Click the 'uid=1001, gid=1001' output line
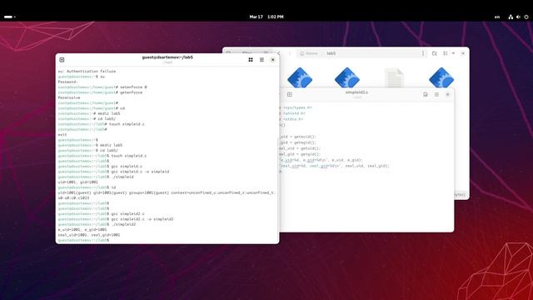Image resolution: width=533 pixels, height=300 pixels. [x=77, y=182]
